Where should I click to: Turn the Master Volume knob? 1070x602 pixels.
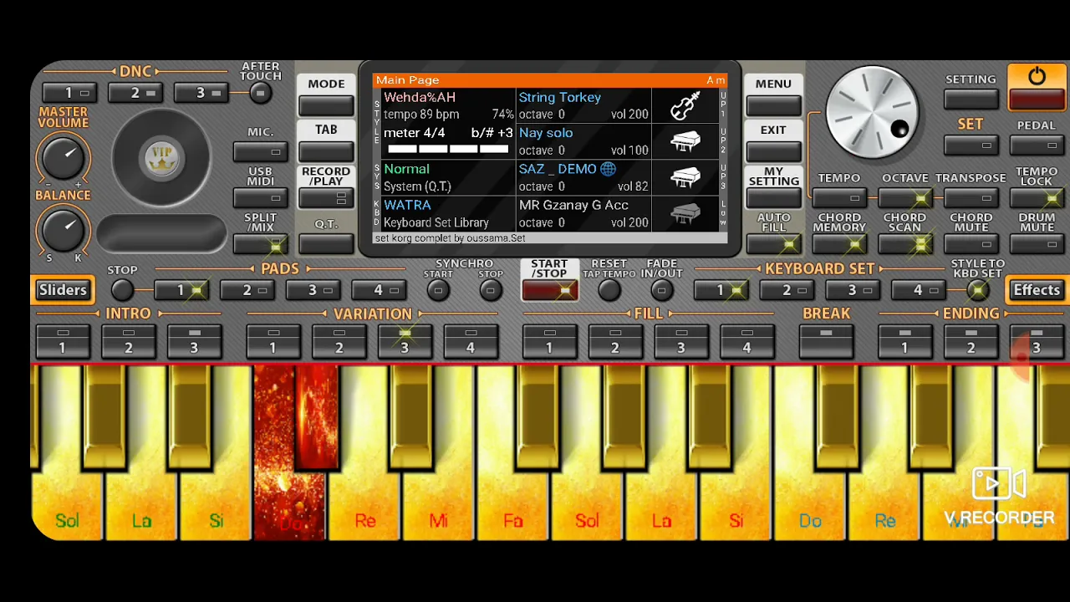[x=63, y=158]
